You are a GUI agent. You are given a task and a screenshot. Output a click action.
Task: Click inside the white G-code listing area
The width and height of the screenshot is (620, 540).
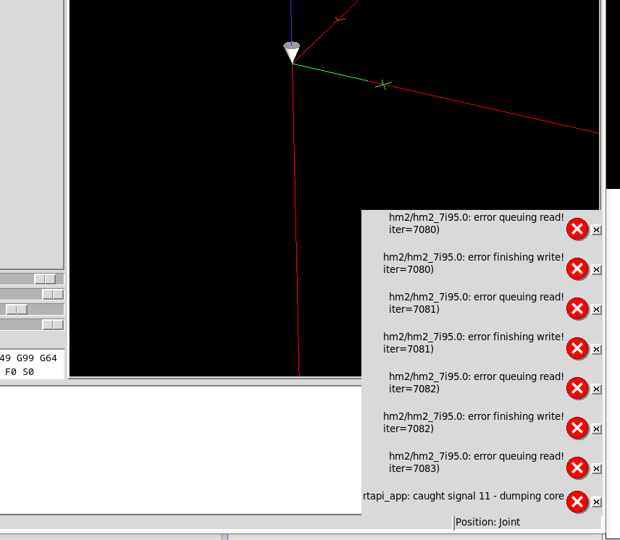[180, 450]
